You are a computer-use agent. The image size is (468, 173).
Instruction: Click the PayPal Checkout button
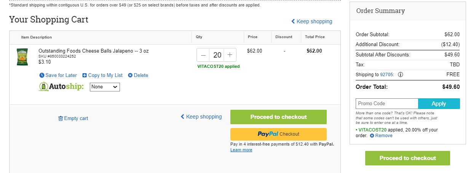pyautogui.click(x=278, y=134)
